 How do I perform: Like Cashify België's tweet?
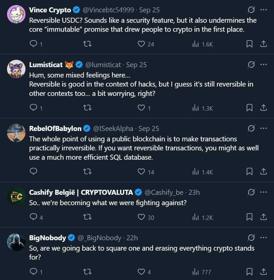pyautogui.click(x=141, y=217)
